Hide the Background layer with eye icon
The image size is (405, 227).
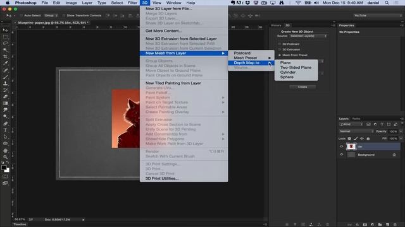(x=342, y=154)
